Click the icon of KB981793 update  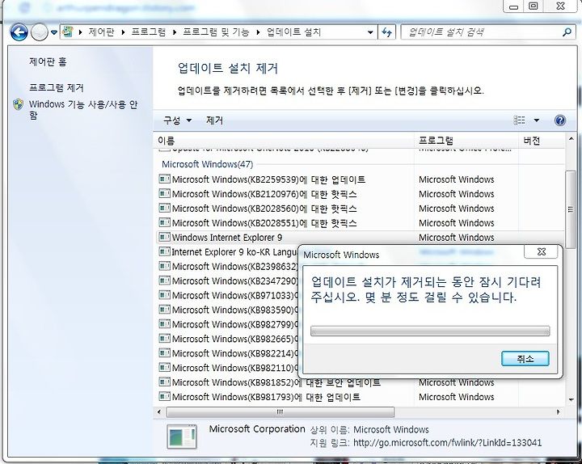[164, 396]
